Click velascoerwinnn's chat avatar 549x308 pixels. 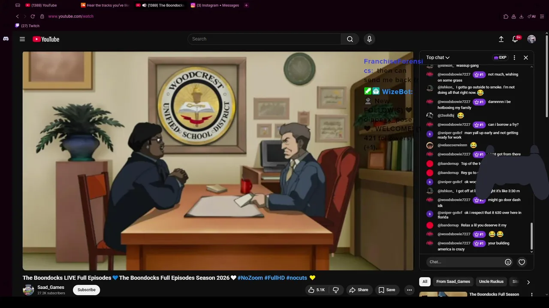click(430, 145)
